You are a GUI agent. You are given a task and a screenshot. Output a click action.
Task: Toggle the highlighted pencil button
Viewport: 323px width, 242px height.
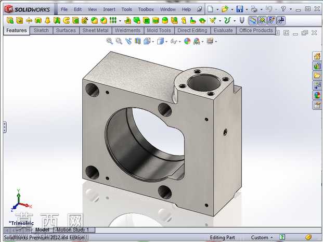coord(272,21)
